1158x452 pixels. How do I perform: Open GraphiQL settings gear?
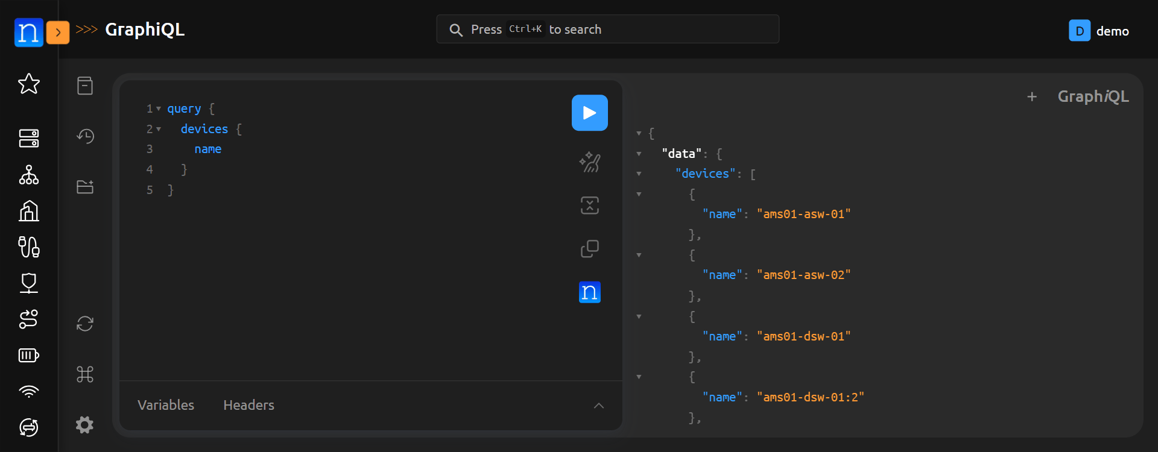coord(85,425)
